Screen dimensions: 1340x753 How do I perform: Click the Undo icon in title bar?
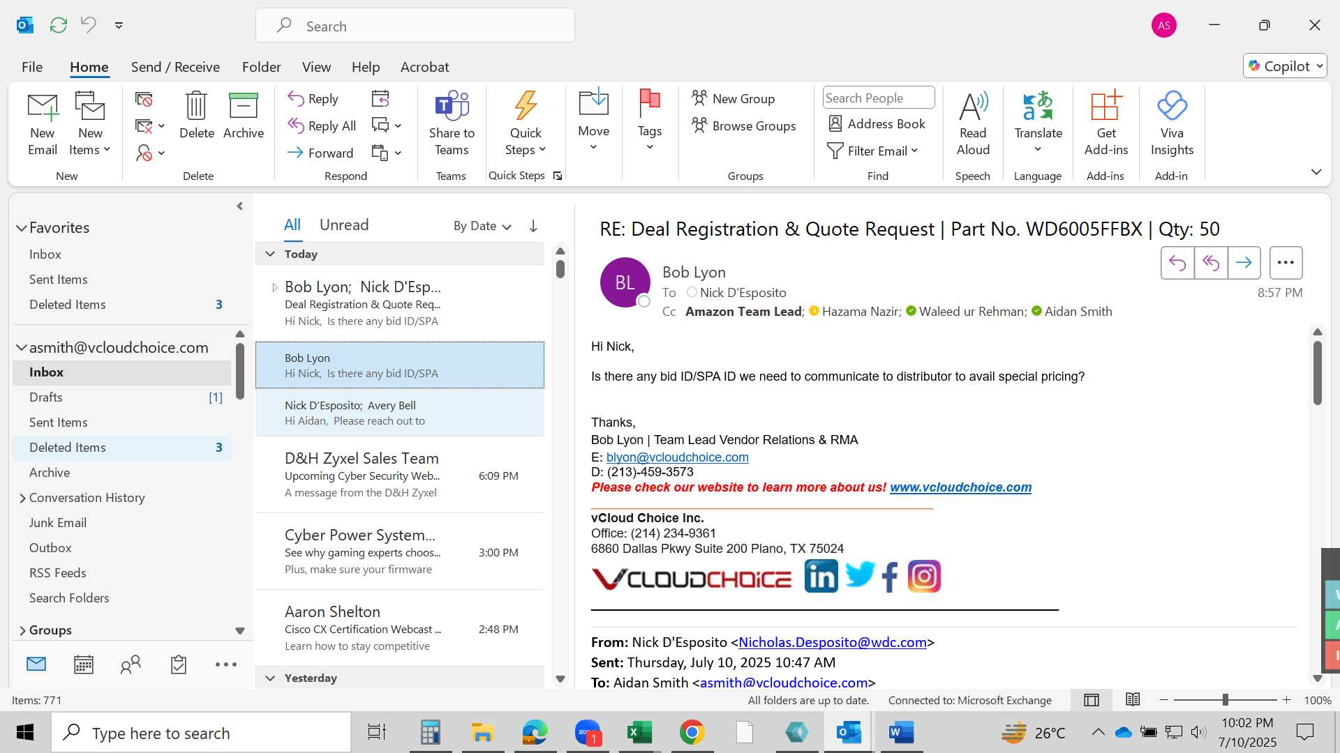pyautogui.click(x=89, y=25)
